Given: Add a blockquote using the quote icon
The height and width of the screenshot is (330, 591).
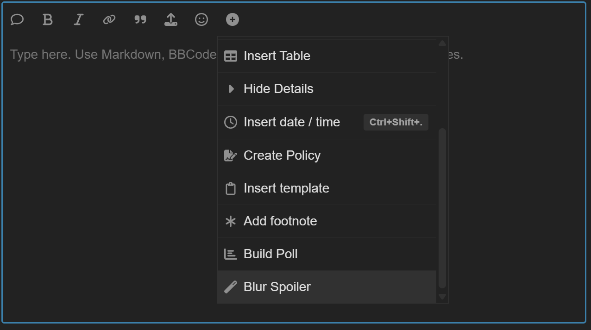Looking at the screenshot, I should 140,19.
